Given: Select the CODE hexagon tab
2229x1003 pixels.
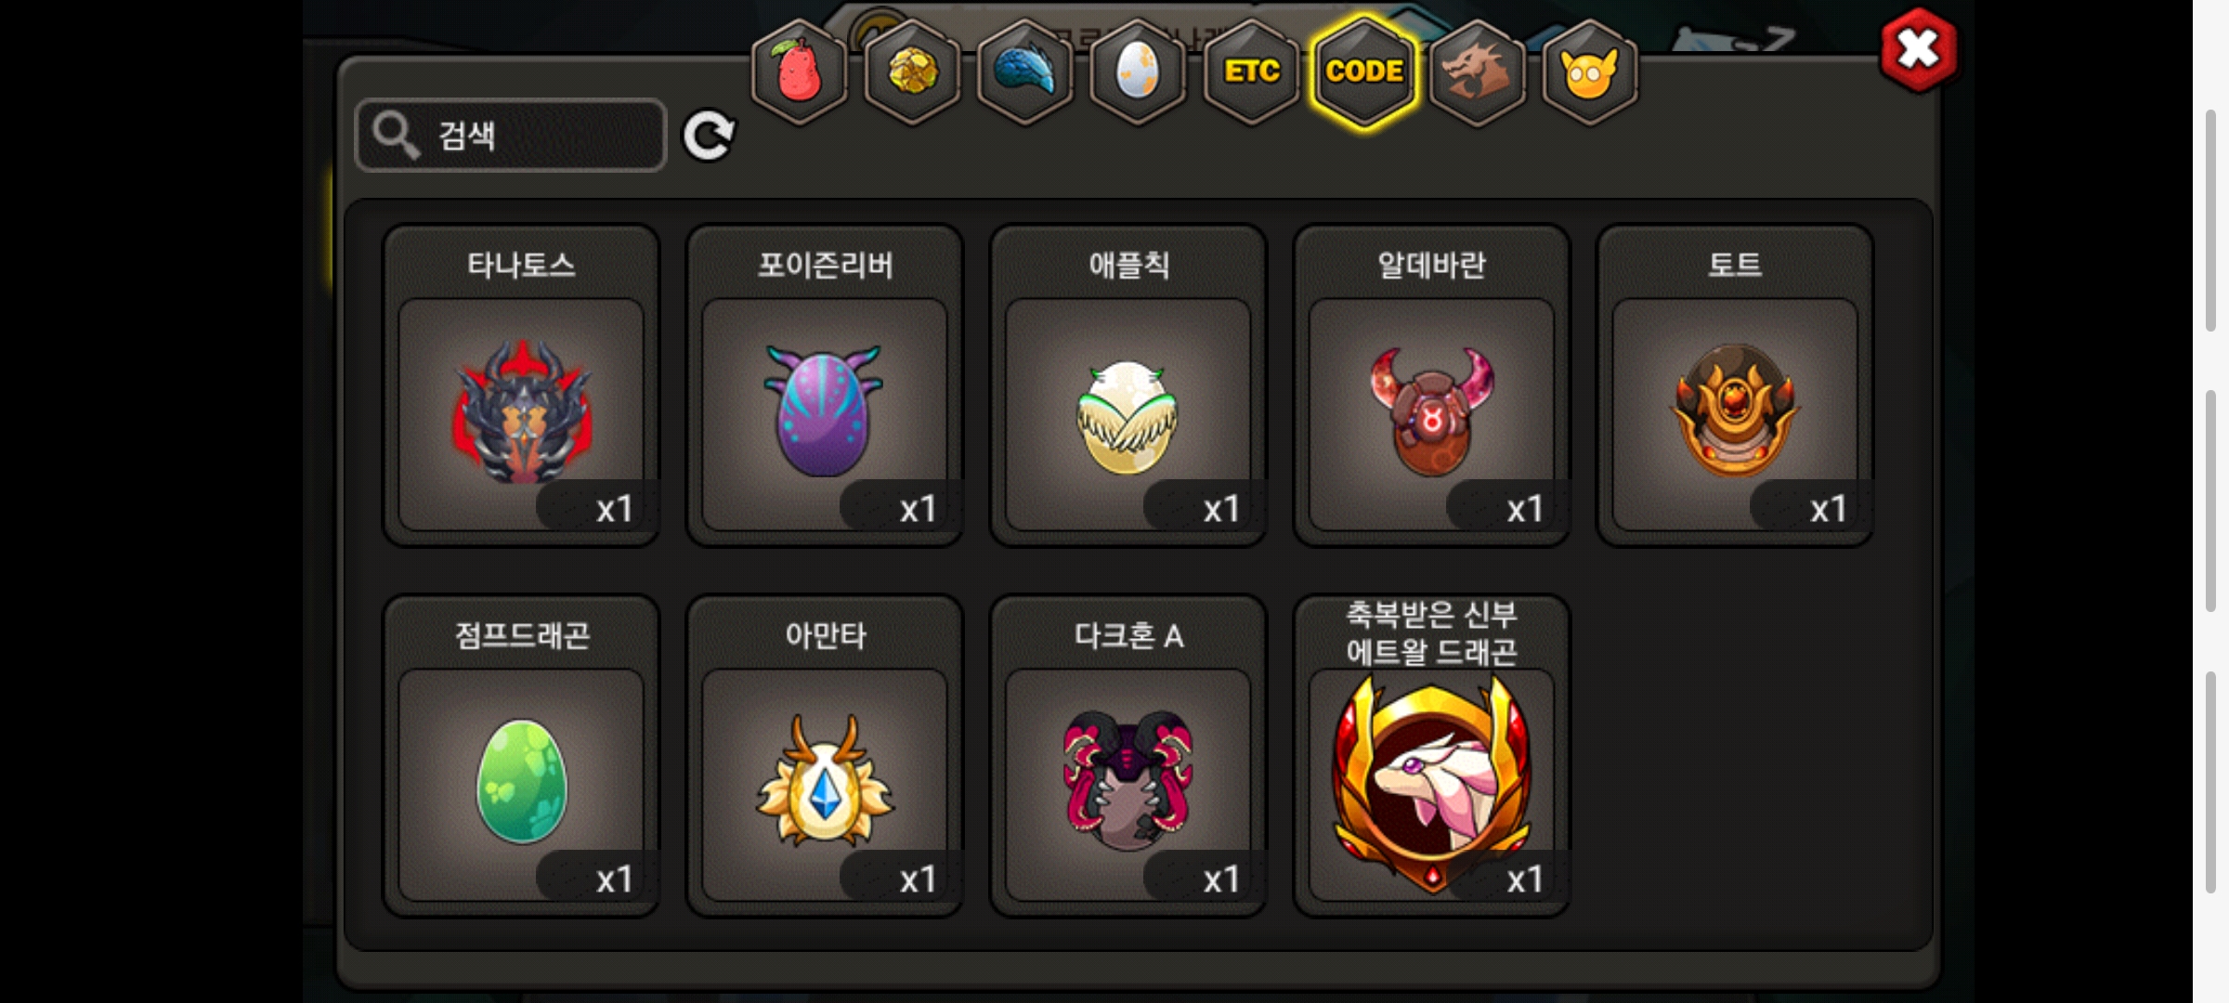Looking at the screenshot, I should [1364, 72].
